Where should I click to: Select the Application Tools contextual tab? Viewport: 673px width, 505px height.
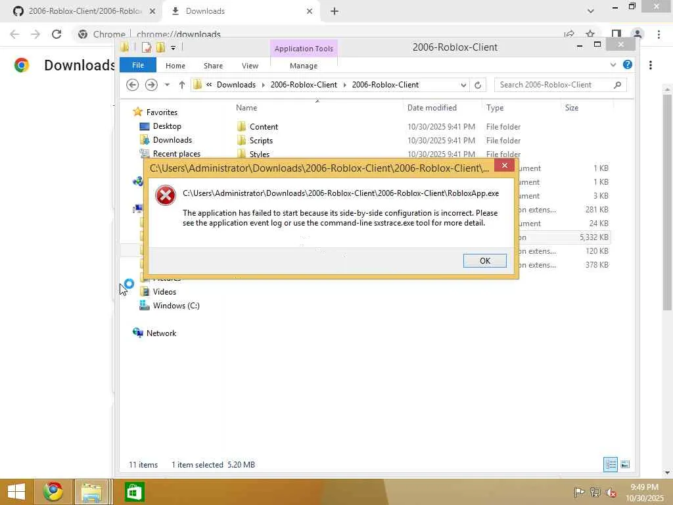coord(304,49)
